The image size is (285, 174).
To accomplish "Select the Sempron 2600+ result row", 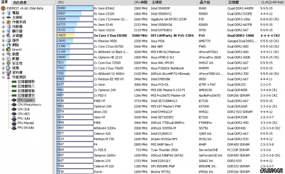I will [x=171, y=155].
